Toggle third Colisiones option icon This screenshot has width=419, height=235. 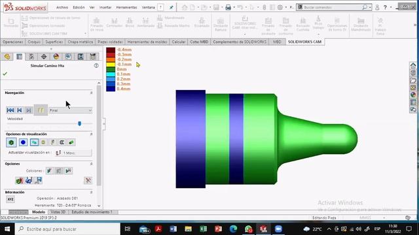click(x=68, y=171)
